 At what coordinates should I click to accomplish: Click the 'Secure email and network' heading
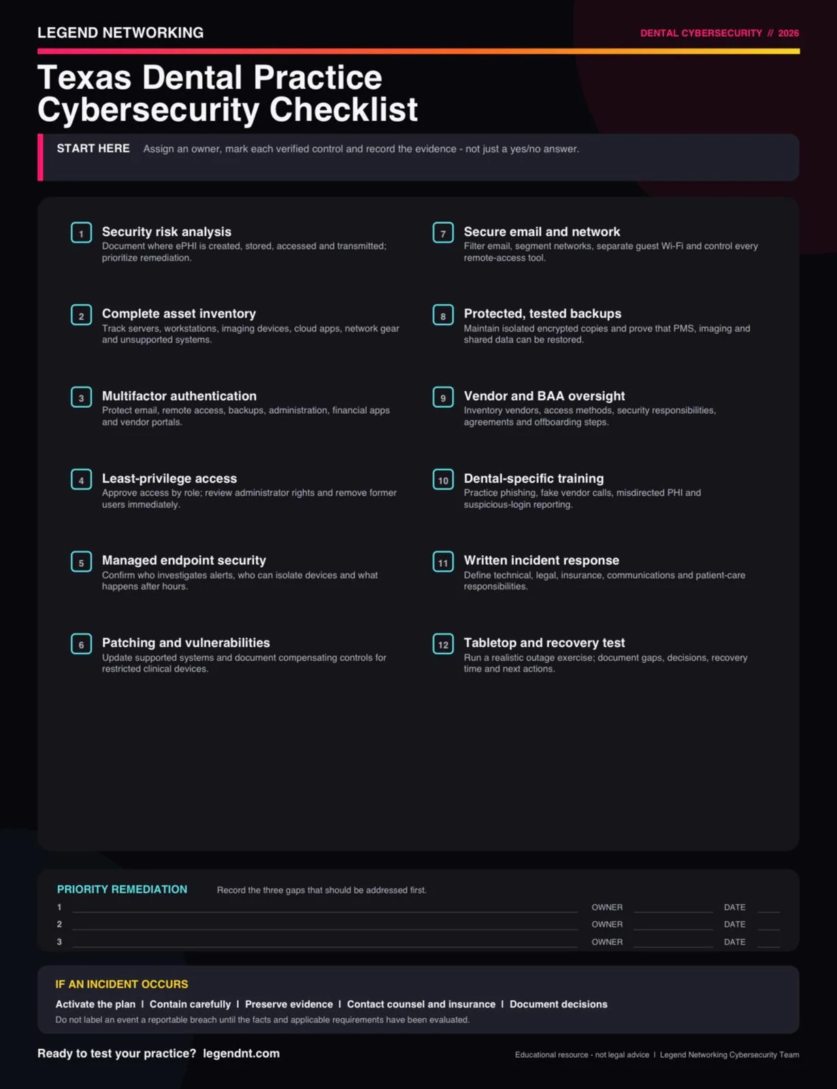point(542,232)
